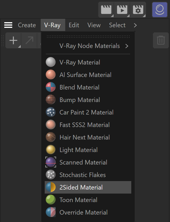Choose the Override Material option
This screenshot has height=222, width=170.
pos(88,212)
